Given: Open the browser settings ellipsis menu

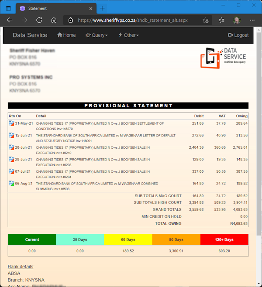Looking at the screenshot, I should 252,20.
